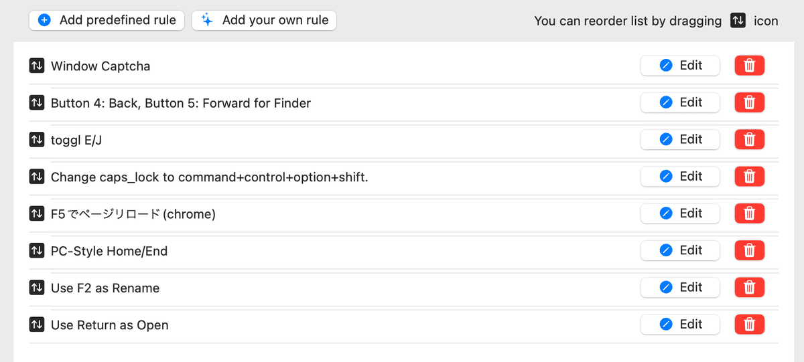Edit the Use Return as Open rule
Image resolution: width=804 pixels, height=362 pixels.
[x=681, y=325]
